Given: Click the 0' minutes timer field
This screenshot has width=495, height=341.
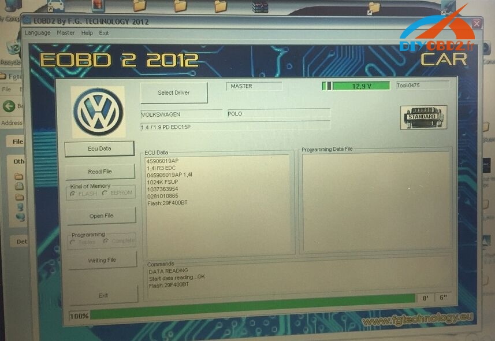Looking at the screenshot, I should (425, 298).
